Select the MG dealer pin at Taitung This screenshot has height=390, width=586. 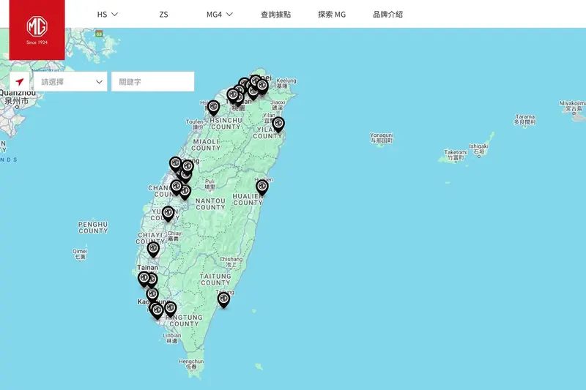pos(223,299)
